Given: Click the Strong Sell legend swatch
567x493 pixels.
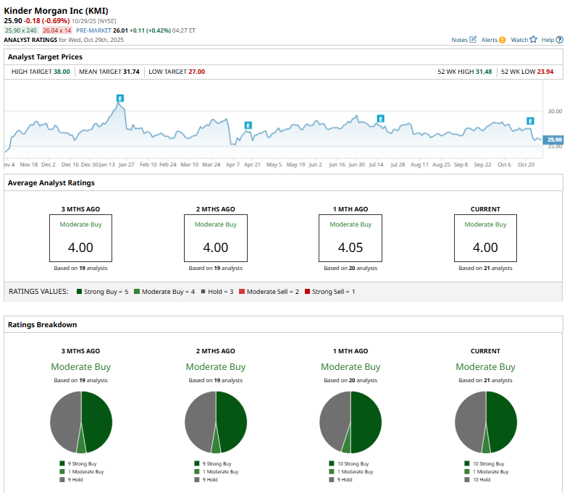Looking at the screenshot, I should [x=307, y=291].
